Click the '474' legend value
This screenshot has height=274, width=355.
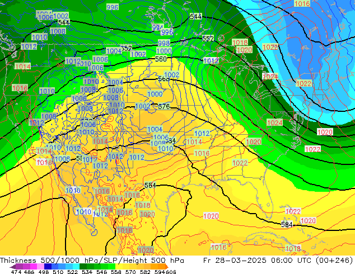click(x=16, y=272)
